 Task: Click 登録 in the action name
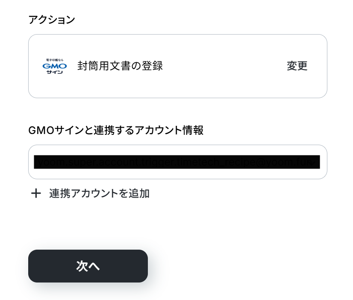[152, 66]
